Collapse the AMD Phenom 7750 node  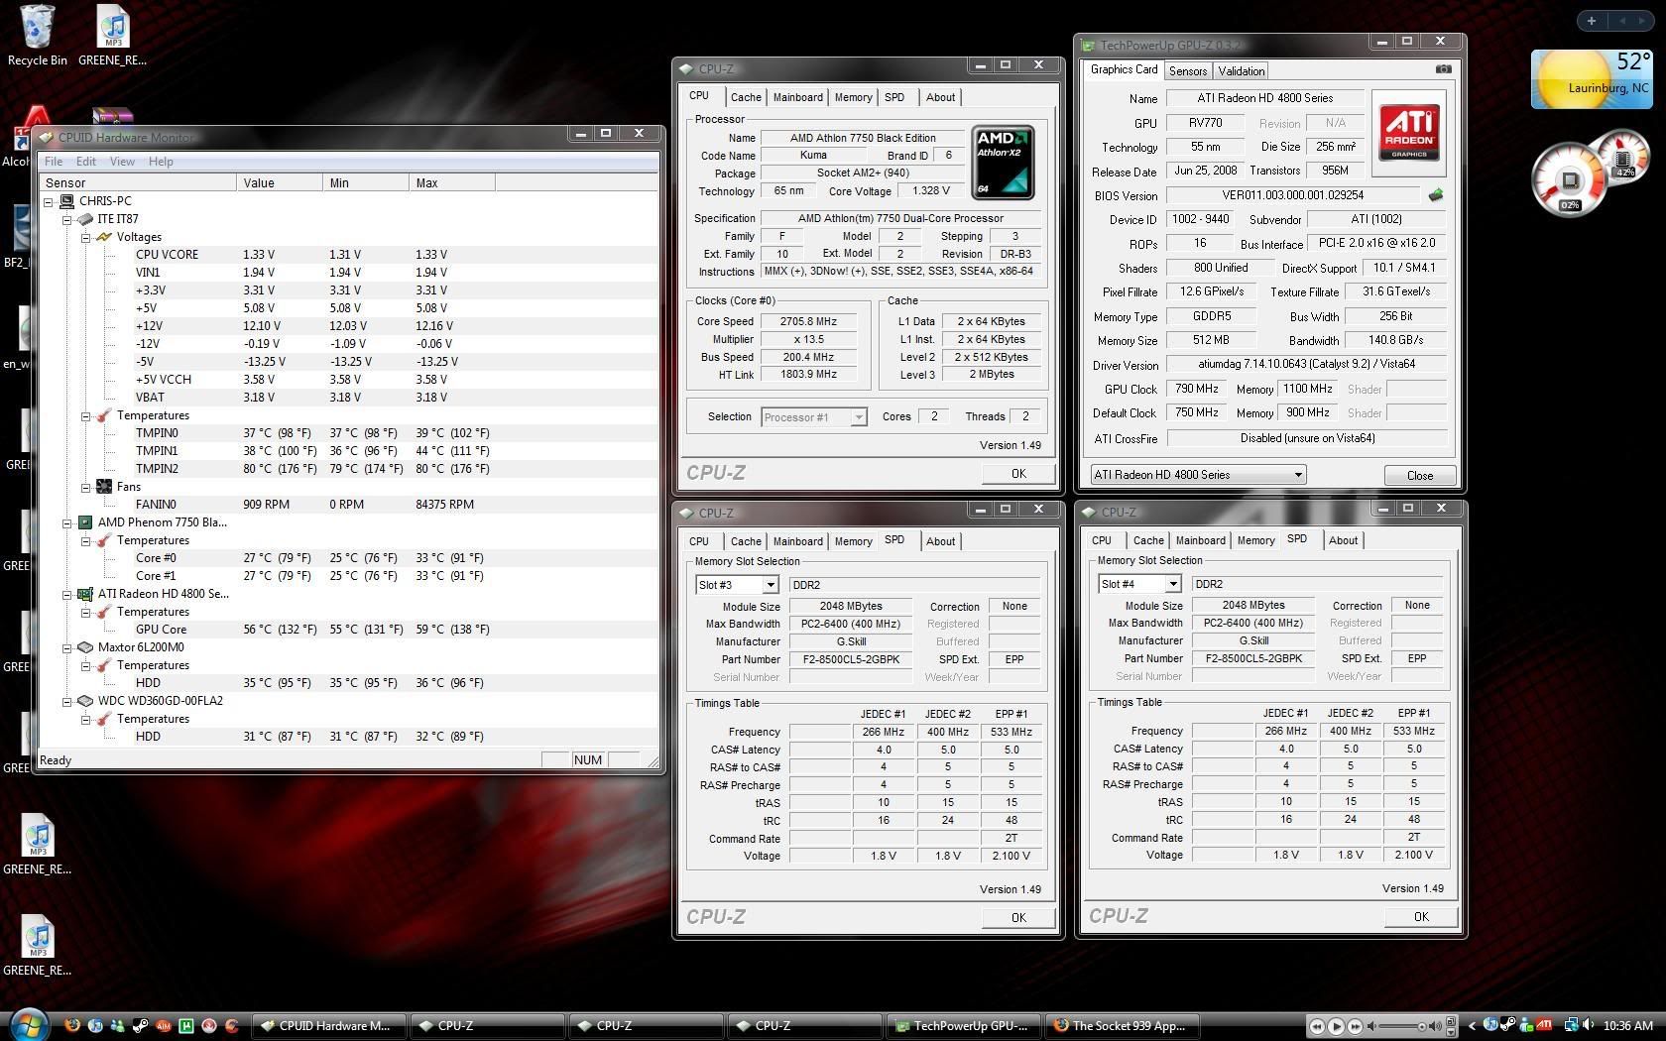[x=67, y=522]
